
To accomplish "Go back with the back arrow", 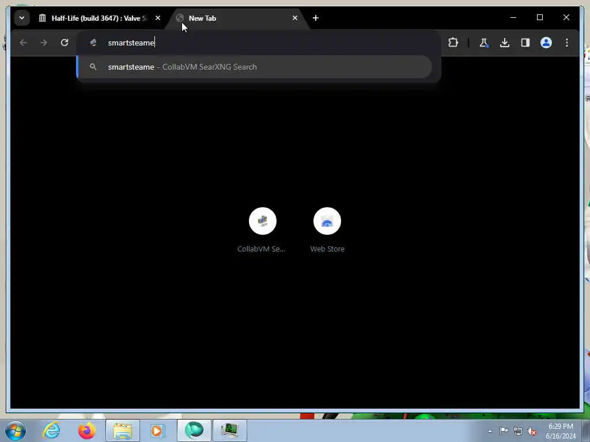I will pos(23,43).
